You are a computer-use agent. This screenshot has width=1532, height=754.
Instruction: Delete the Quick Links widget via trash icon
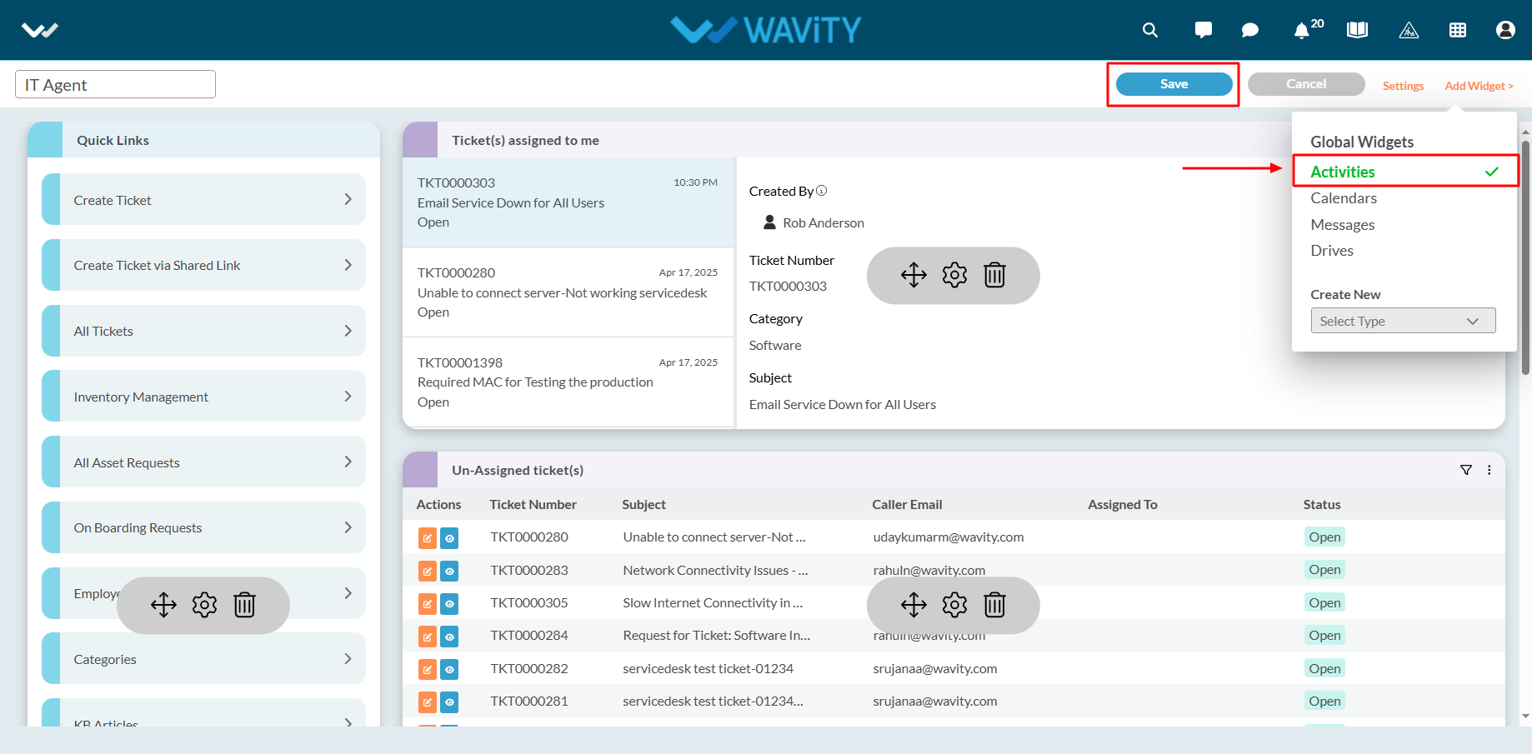click(244, 605)
